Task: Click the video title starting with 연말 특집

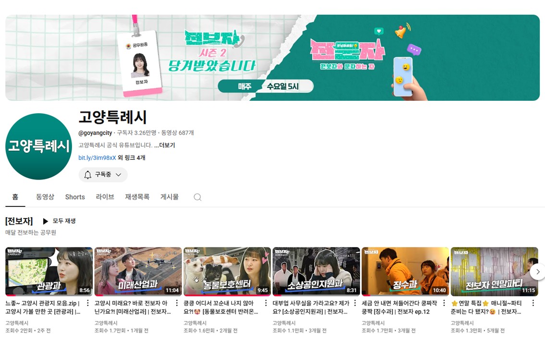Action: [486, 307]
